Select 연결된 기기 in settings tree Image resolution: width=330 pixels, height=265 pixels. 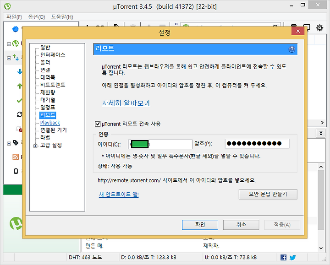click(54, 130)
